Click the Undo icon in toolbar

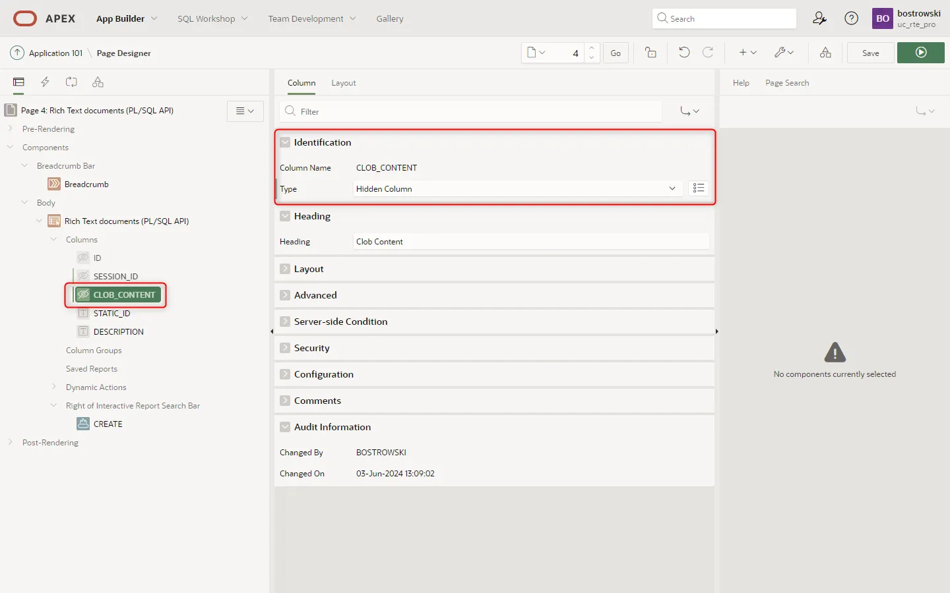click(x=684, y=53)
